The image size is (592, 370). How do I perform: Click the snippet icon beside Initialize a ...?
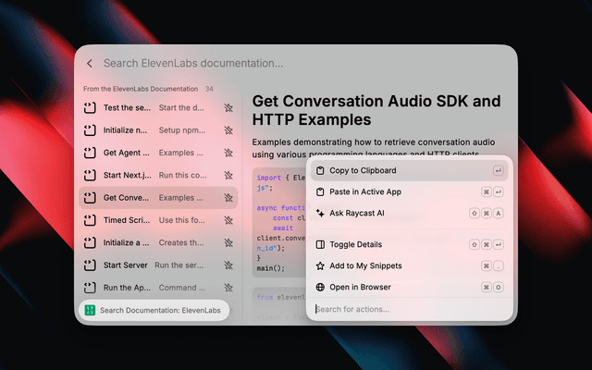(90, 242)
